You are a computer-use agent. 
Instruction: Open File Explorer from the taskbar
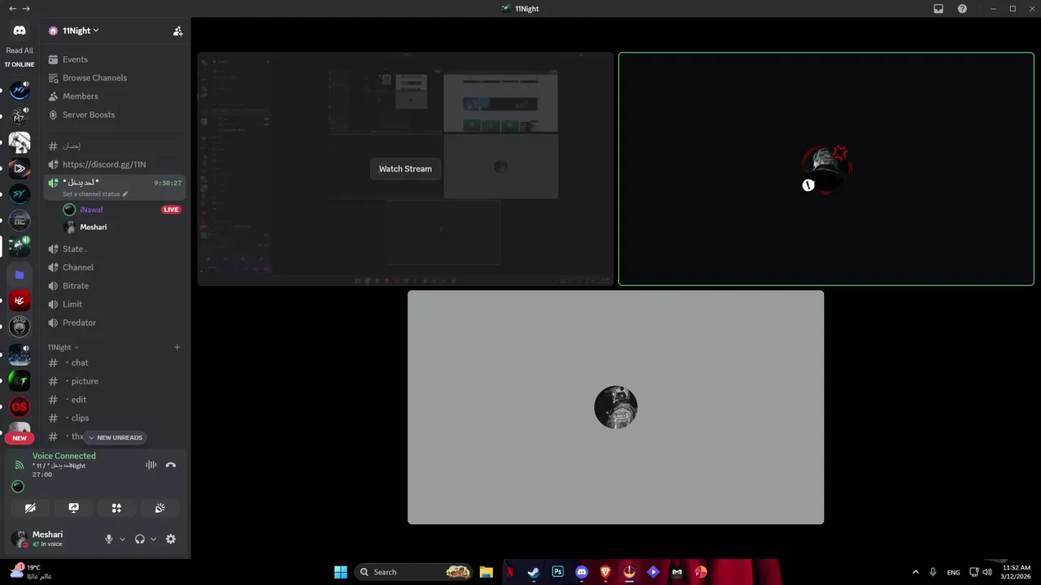tap(486, 572)
